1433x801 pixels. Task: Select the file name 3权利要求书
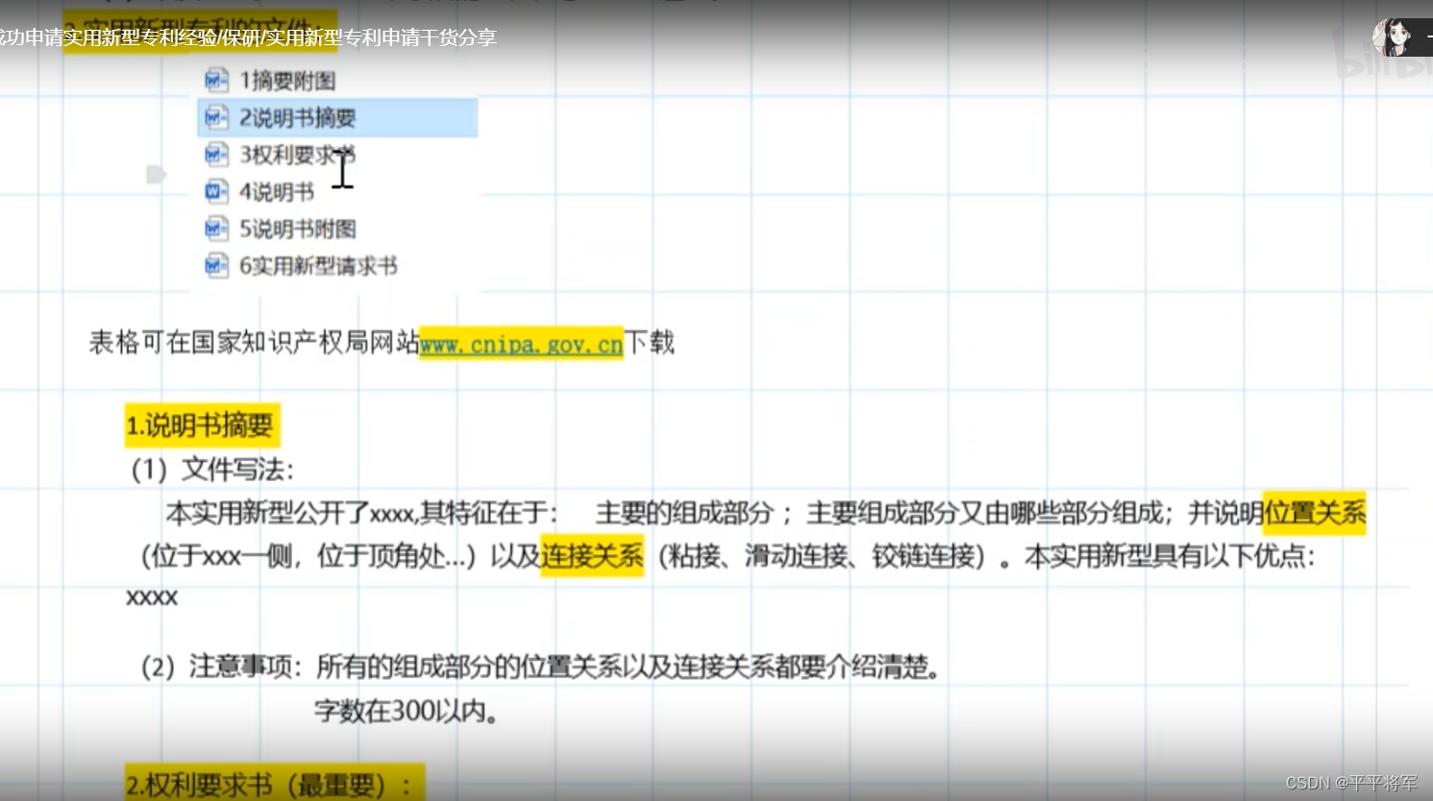tap(297, 155)
